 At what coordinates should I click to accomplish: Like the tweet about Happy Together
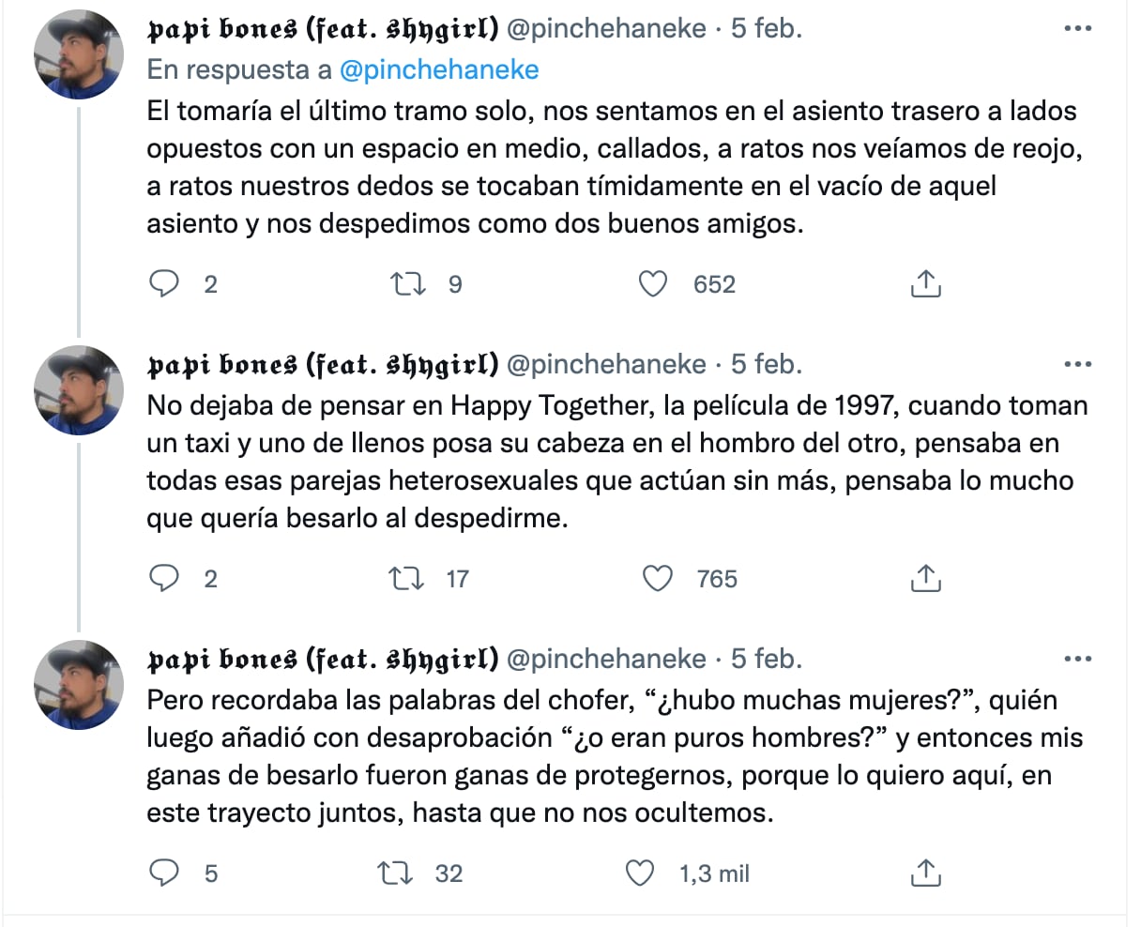[659, 578]
